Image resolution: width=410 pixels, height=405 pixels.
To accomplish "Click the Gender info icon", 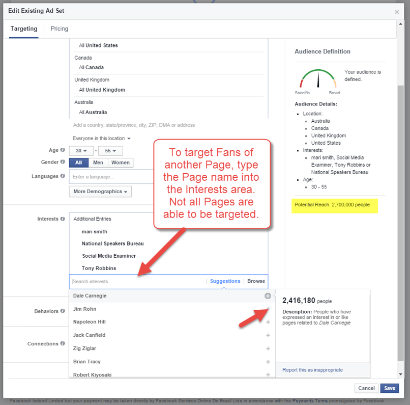I will (x=63, y=162).
